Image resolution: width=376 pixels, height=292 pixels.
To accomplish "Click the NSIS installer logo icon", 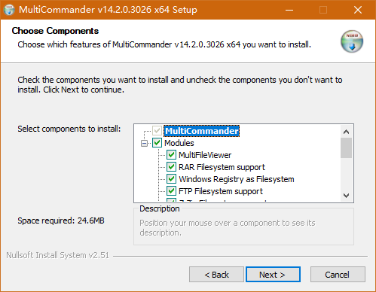I will (352, 41).
